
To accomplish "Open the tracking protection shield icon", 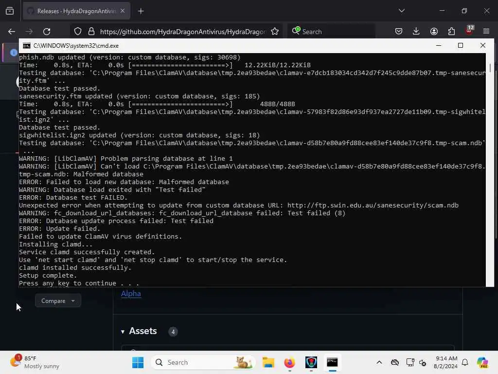I will point(78,32).
